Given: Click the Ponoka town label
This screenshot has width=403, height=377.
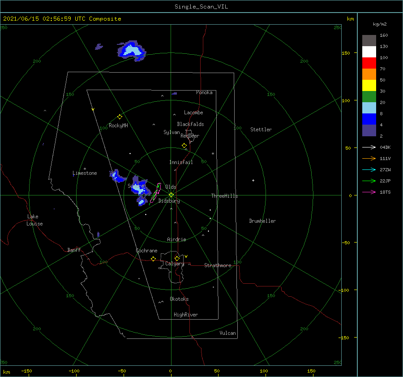Looking at the screenshot, I should click(204, 92).
